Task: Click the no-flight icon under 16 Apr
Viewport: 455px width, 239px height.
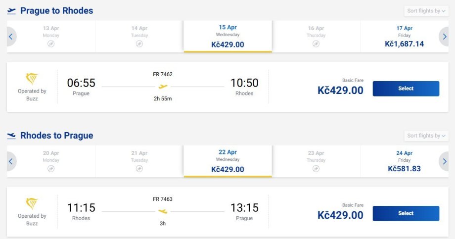Action: 316,44
